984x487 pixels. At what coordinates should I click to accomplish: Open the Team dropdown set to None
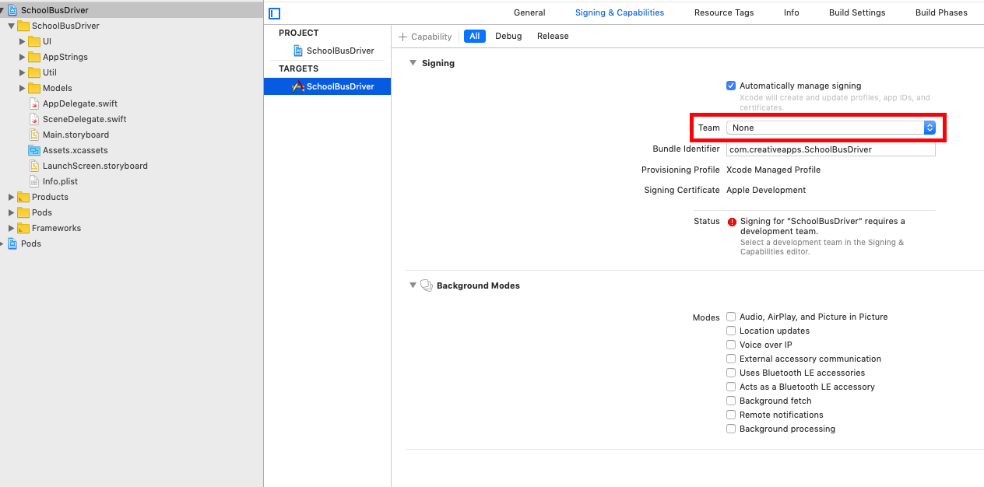click(x=830, y=128)
